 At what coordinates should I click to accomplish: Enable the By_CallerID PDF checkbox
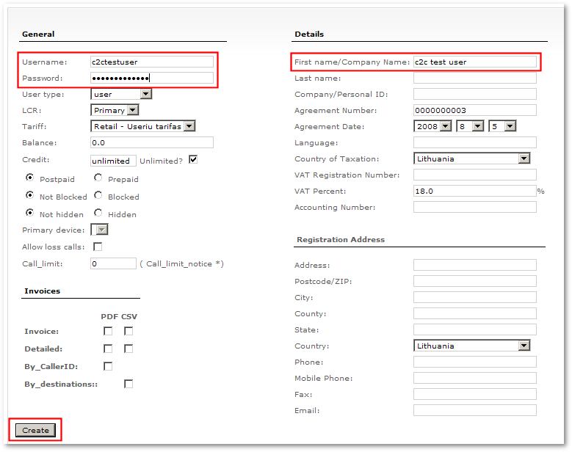click(x=108, y=366)
